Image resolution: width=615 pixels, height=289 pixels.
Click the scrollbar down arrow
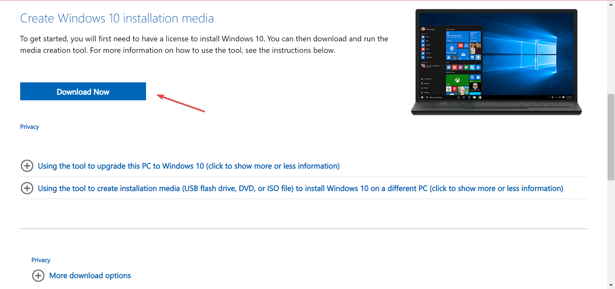point(611,285)
